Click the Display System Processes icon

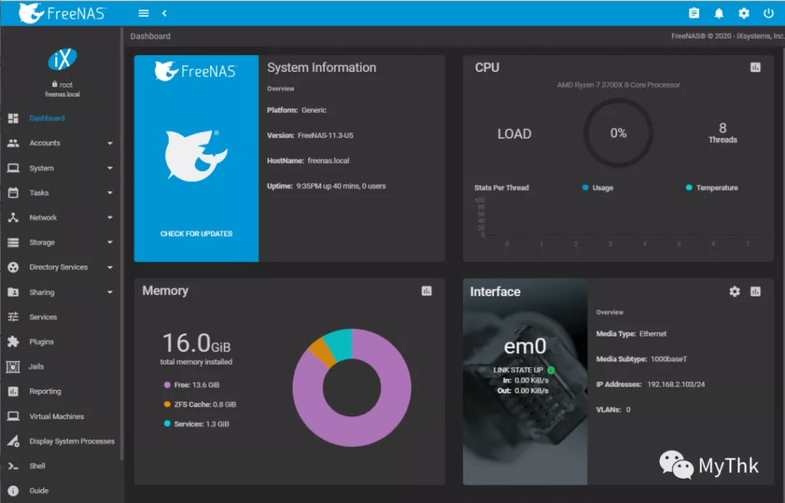pos(13,441)
